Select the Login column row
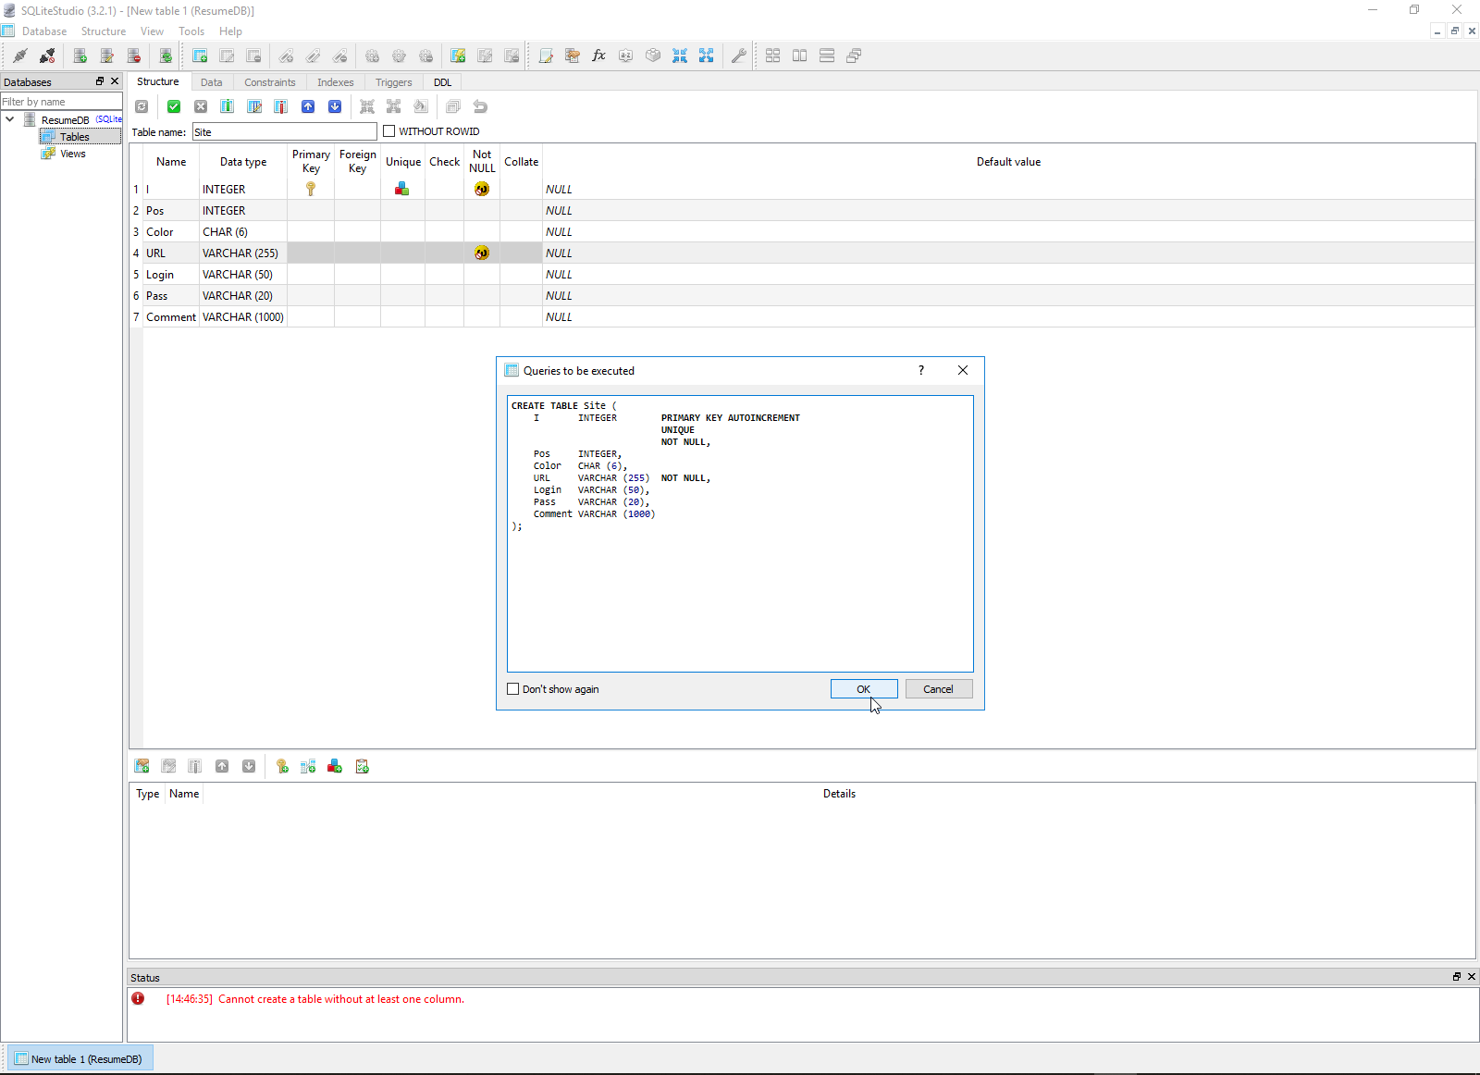This screenshot has height=1075, width=1480. tap(802, 274)
